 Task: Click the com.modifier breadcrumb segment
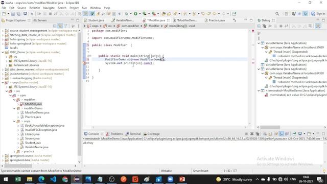pyautogui.click(x=128, y=26)
